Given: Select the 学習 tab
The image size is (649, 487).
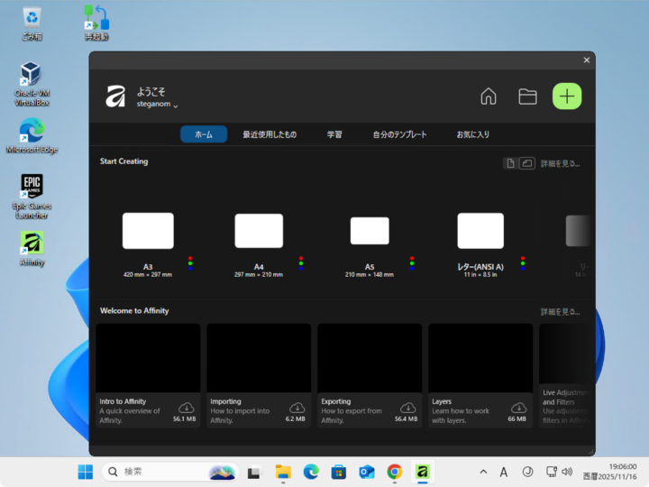Looking at the screenshot, I should pyautogui.click(x=334, y=134).
